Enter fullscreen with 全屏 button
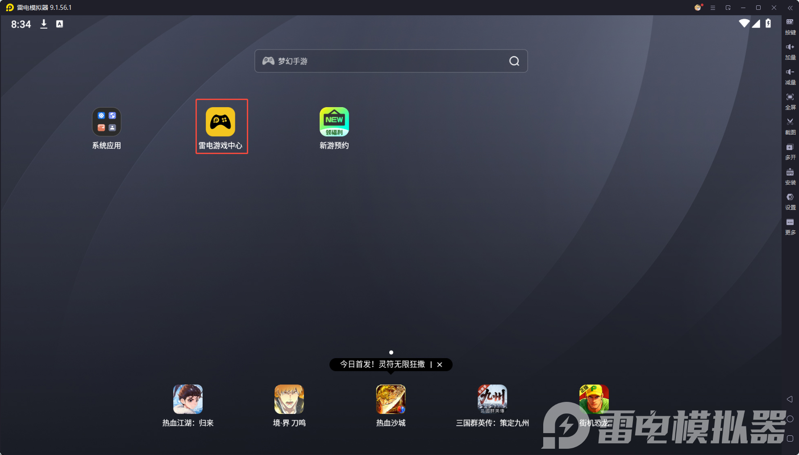The image size is (799, 455). [790, 102]
